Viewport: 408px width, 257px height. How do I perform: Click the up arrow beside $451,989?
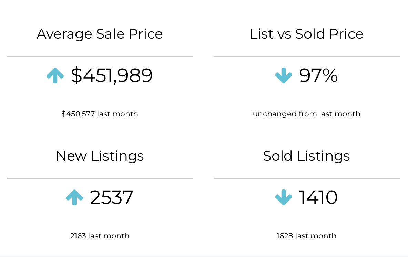(x=55, y=75)
